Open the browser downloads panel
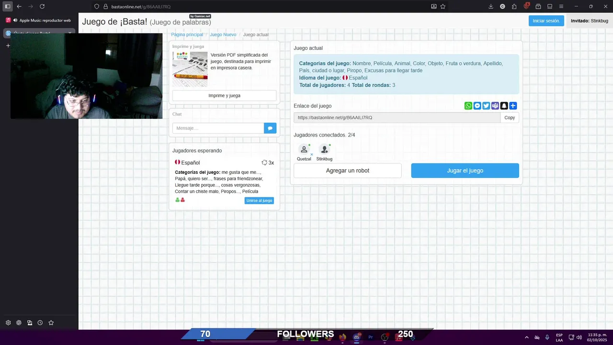Viewport: 613px width, 345px height. tap(491, 6)
